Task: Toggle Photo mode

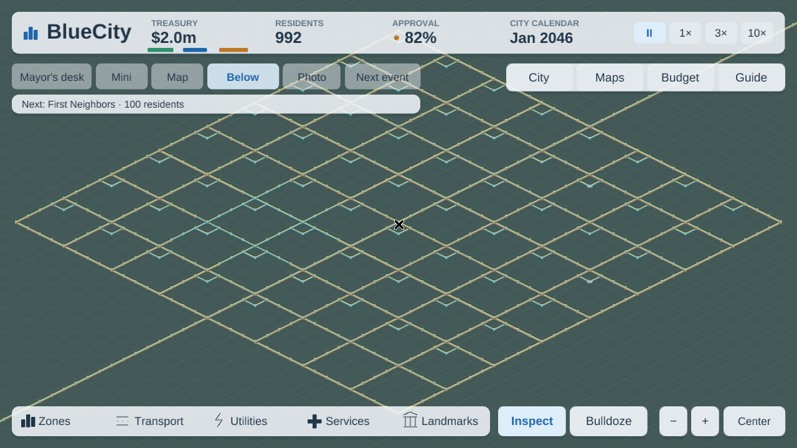Action: (x=312, y=77)
